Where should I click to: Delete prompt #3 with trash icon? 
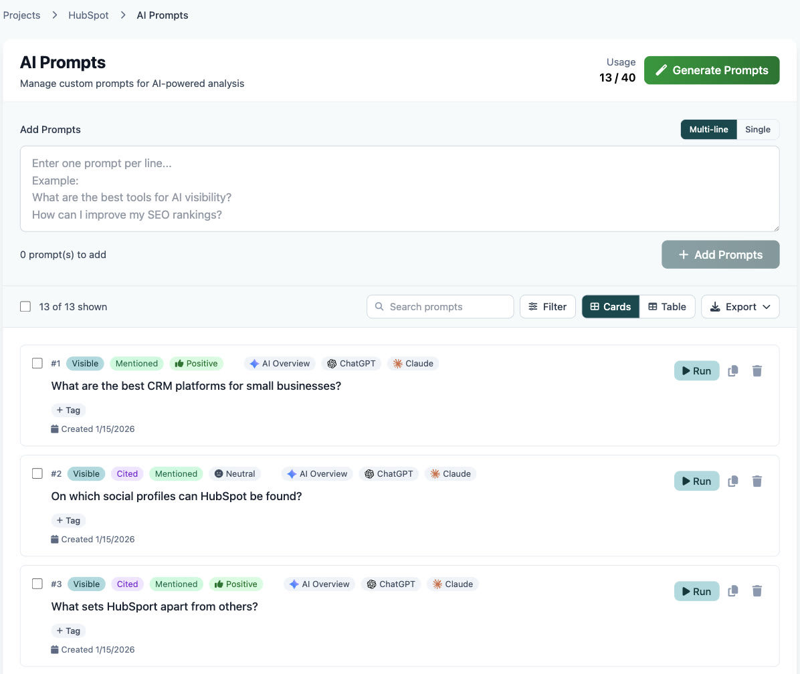(757, 591)
